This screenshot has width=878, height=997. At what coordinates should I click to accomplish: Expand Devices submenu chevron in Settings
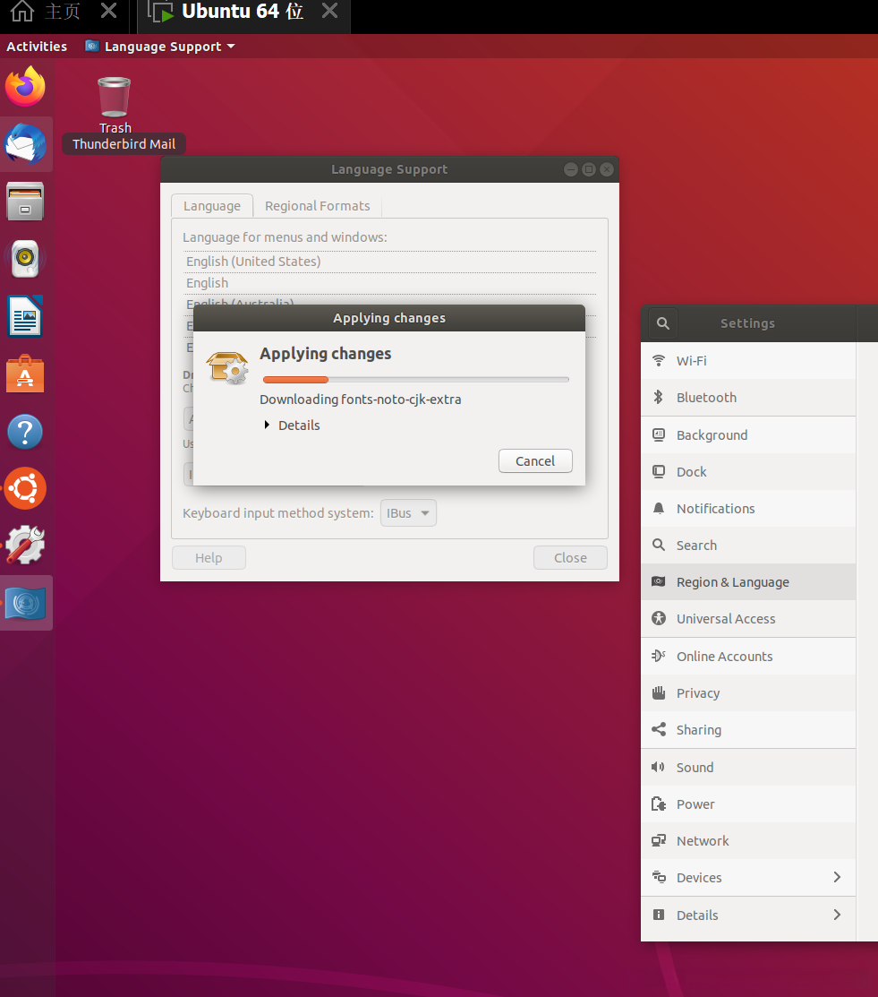coord(837,878)
